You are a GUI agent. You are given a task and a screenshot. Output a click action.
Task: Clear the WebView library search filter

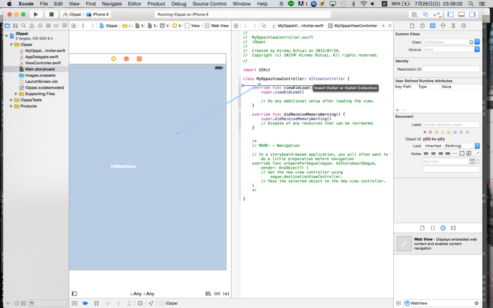477,303
